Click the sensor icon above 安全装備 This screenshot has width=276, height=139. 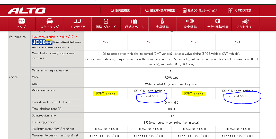(x=190, y=21)
